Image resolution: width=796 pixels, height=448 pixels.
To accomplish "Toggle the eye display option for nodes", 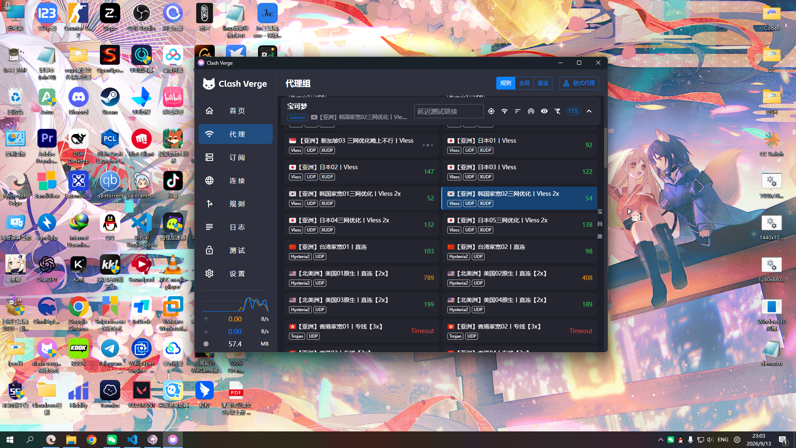I will 544,111.
